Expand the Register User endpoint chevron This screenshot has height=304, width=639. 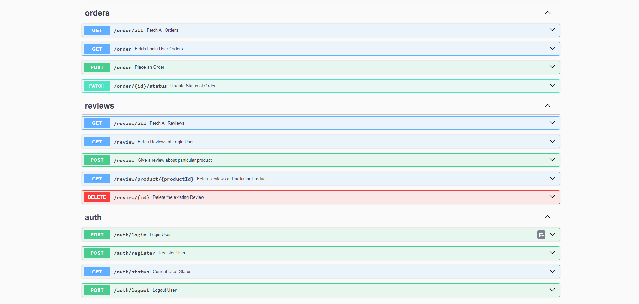point(552,253)
